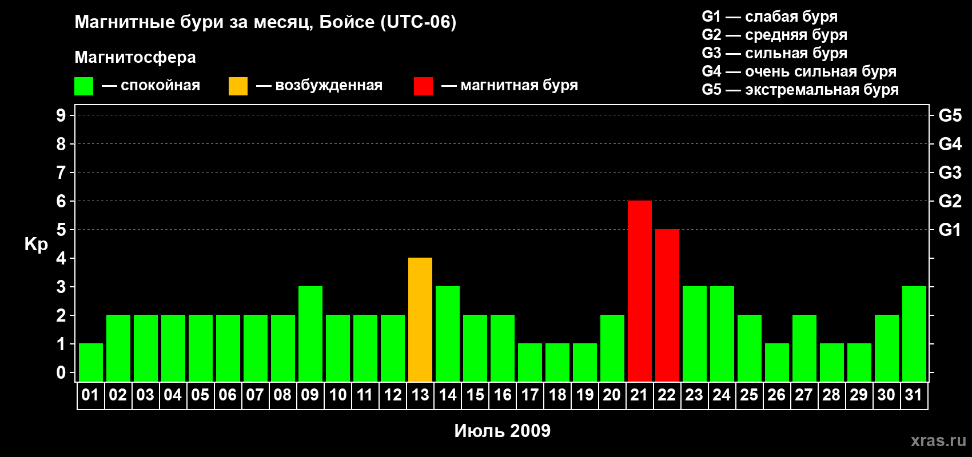The image size is (972, 457).
Task: Click the date cell 01
Action: (x=91, y=395)
